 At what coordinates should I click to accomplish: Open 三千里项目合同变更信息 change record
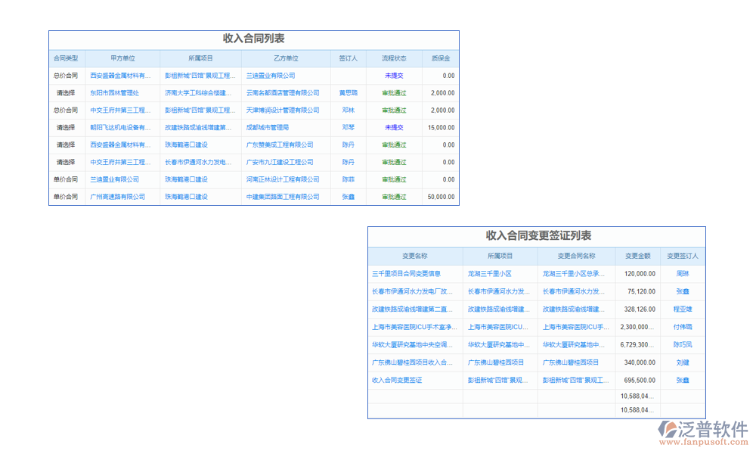(406, 274)
